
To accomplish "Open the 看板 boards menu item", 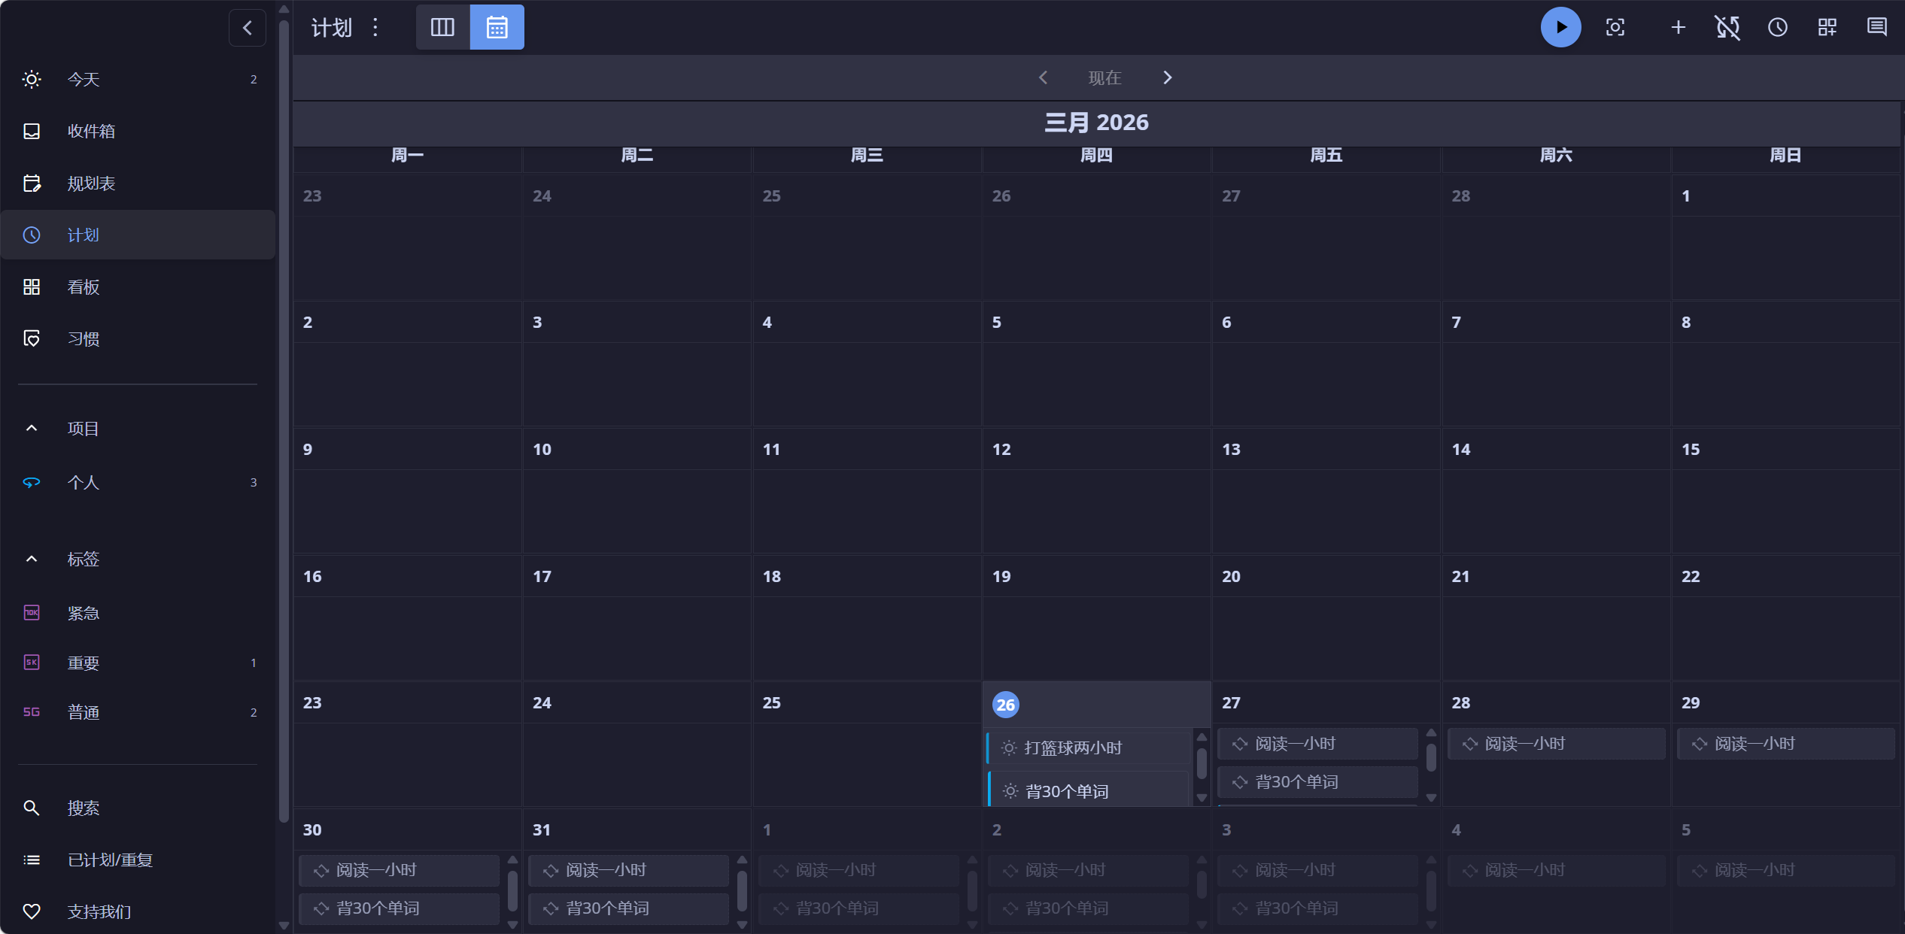I will pyautogui.click(x=84, y=287).
